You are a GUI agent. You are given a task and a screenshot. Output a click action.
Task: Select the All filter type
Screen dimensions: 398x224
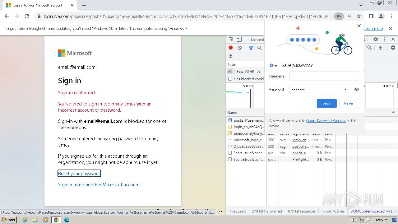point(230,71)
